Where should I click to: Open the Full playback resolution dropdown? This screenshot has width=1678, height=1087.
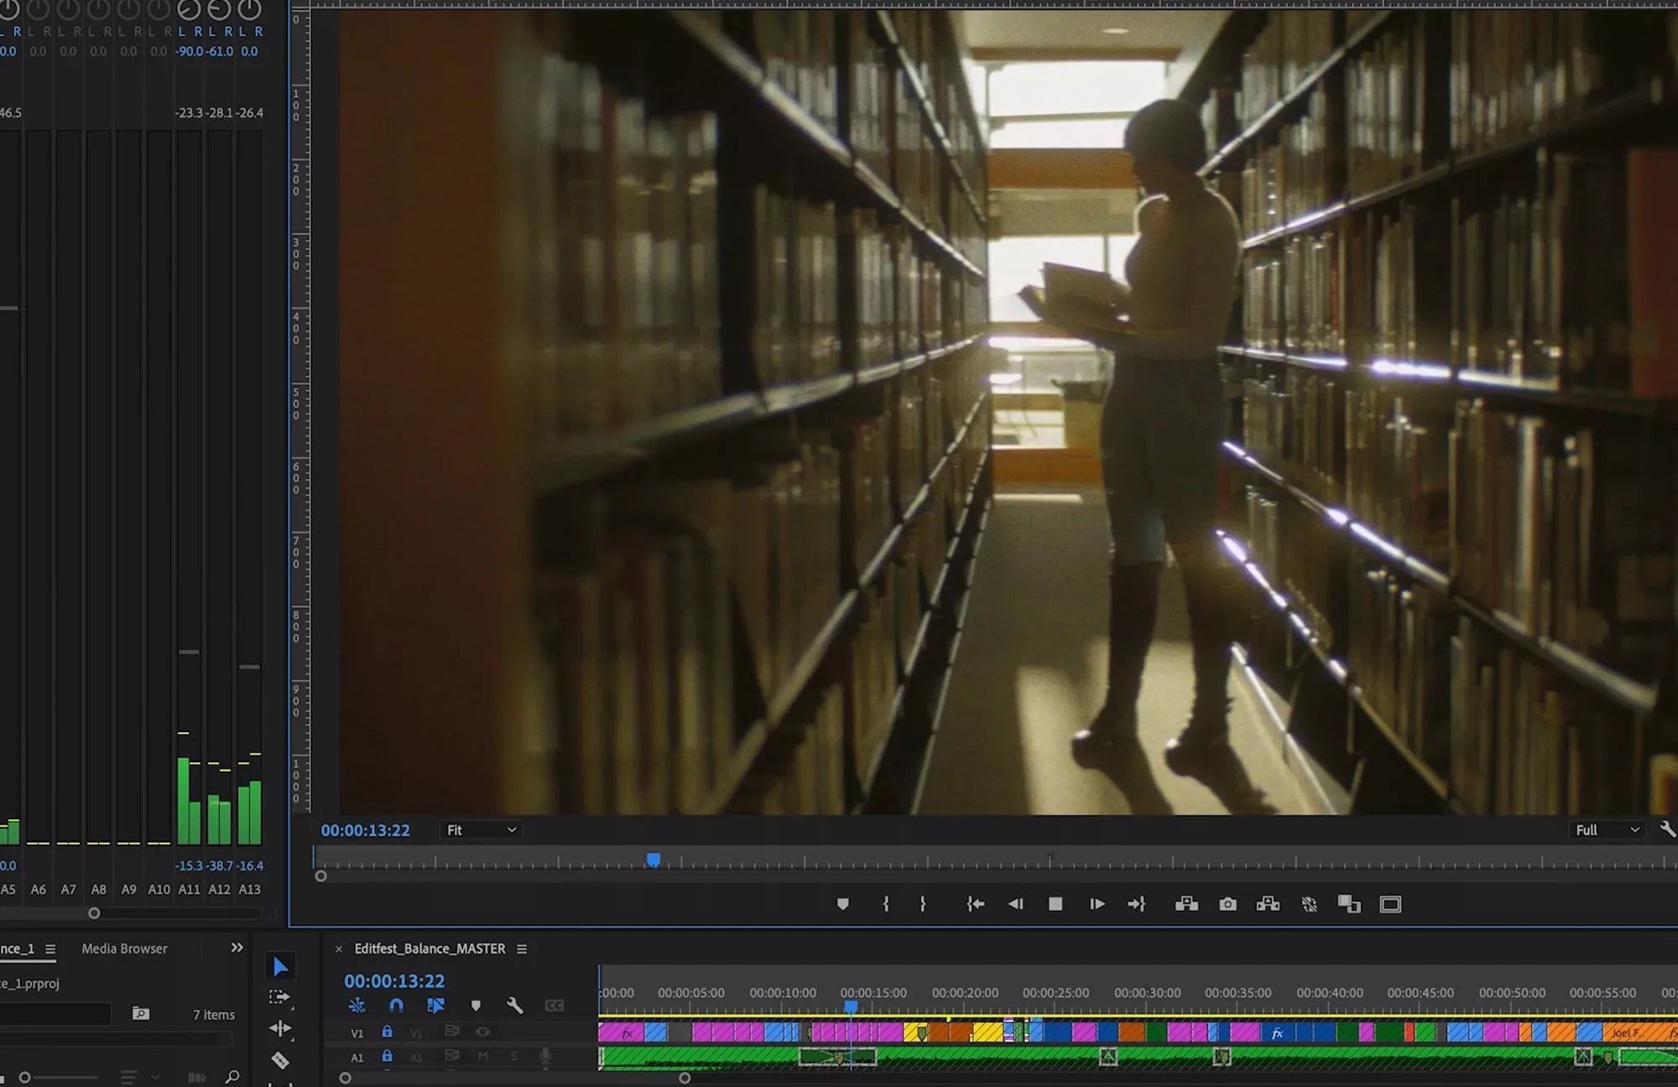pos(1607,830)
